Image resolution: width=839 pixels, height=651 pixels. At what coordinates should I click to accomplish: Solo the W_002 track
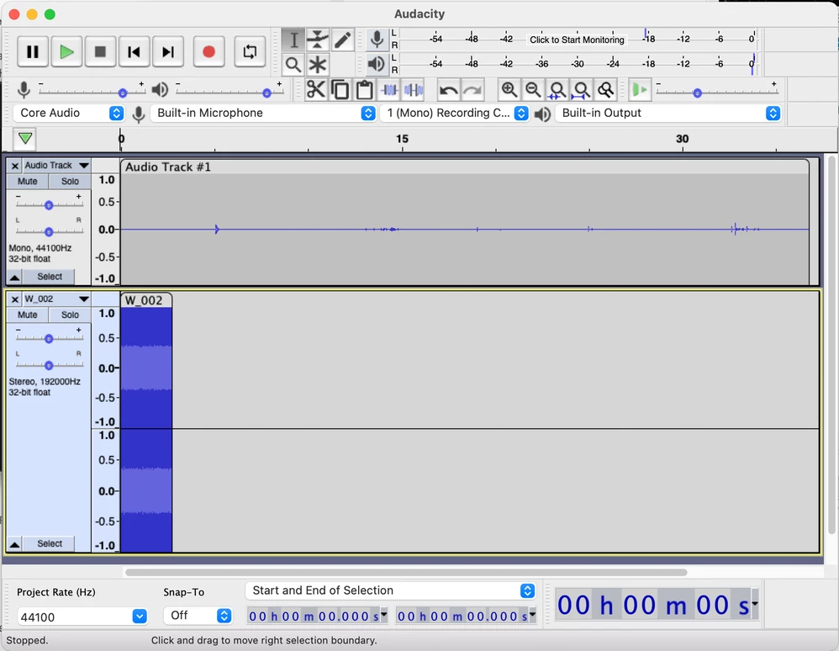(x=70, y=315)
